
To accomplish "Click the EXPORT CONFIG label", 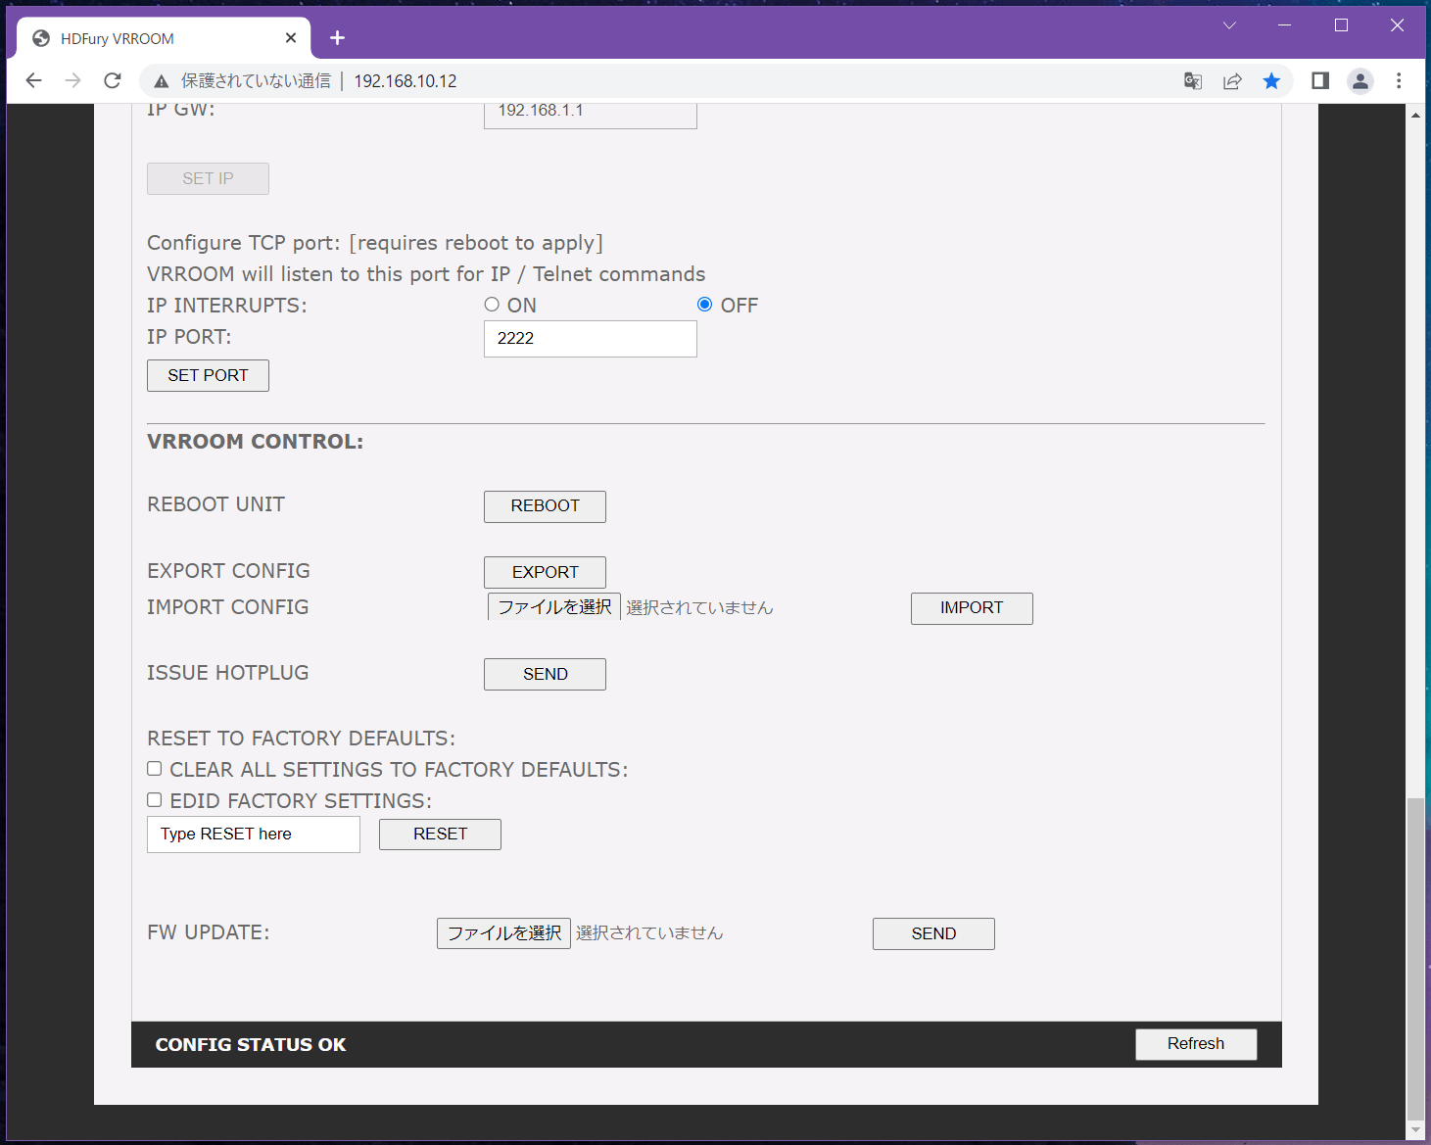I will pos(228,571).
